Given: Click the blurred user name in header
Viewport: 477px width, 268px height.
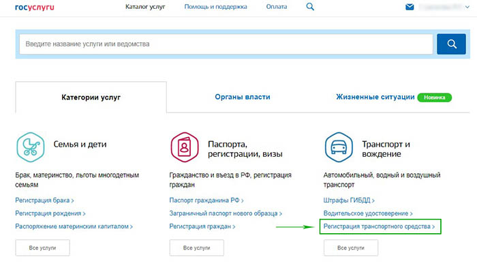Looking at the screenshot, I should 441,7.
